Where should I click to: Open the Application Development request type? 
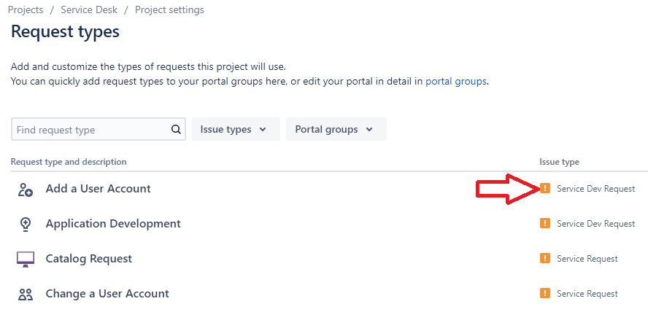pos(113,224)
